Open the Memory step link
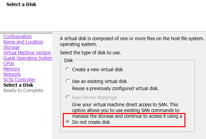 12,69
